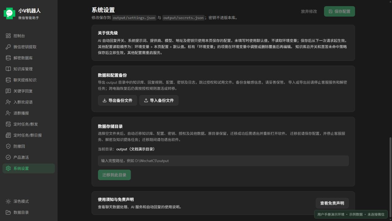Click 迁移到此目录 button
Screen dimensions: 392x221
click(114, 175)
